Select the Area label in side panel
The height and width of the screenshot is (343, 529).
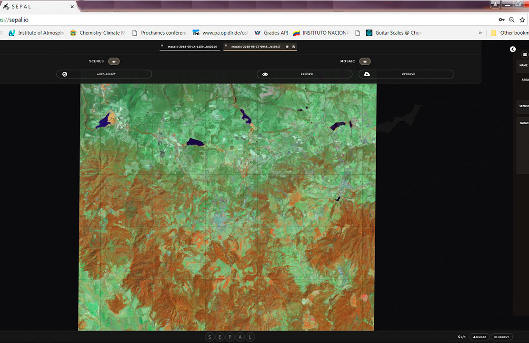tap(525, 79)
